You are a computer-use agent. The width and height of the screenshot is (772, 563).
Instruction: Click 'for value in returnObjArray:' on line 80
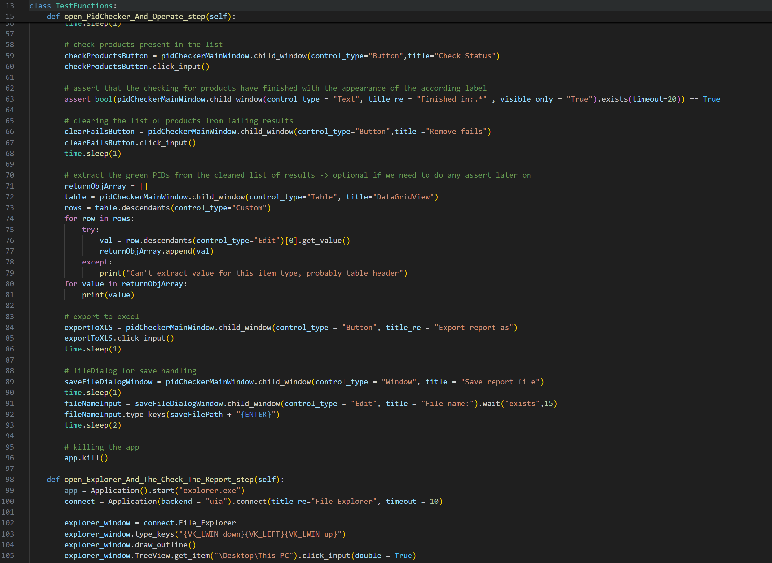(x=126, y=284)
